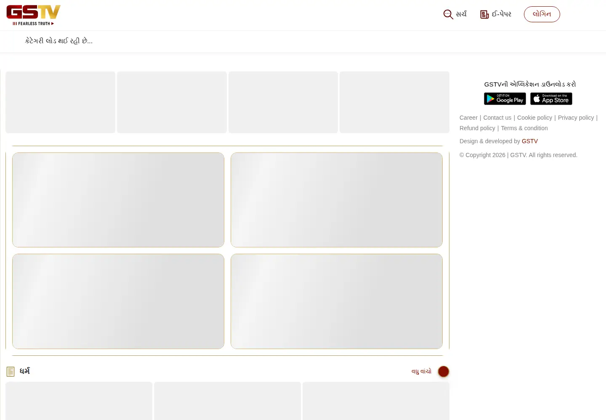606x420 pixels.
Task: Click the લોગિન button
Action: (542, 14)
